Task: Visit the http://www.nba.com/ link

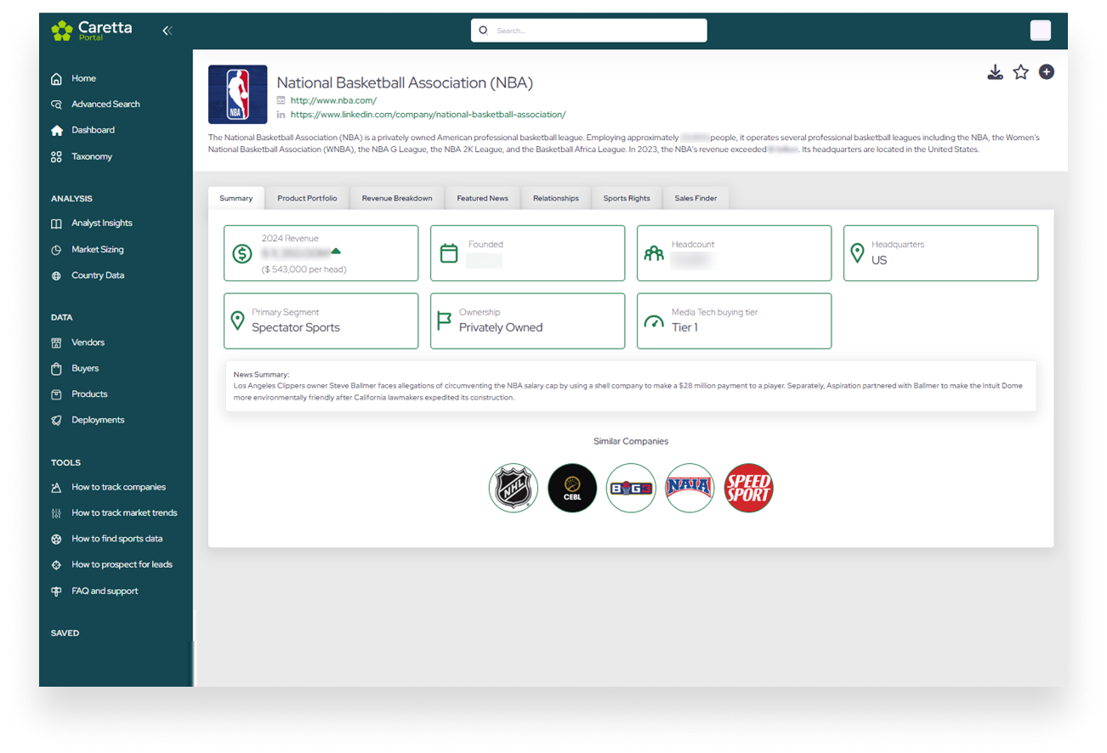Action: click(333, 100)
